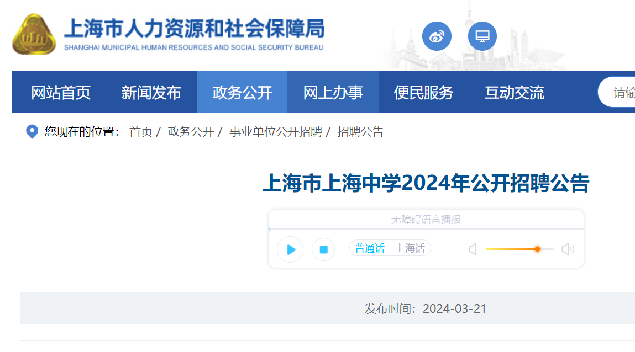
Task: Switch voice to 上海话
Action: pyautogui.click(x=410, y=248)
